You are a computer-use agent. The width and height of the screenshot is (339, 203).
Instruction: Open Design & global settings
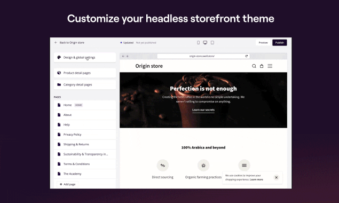[85, 57]
